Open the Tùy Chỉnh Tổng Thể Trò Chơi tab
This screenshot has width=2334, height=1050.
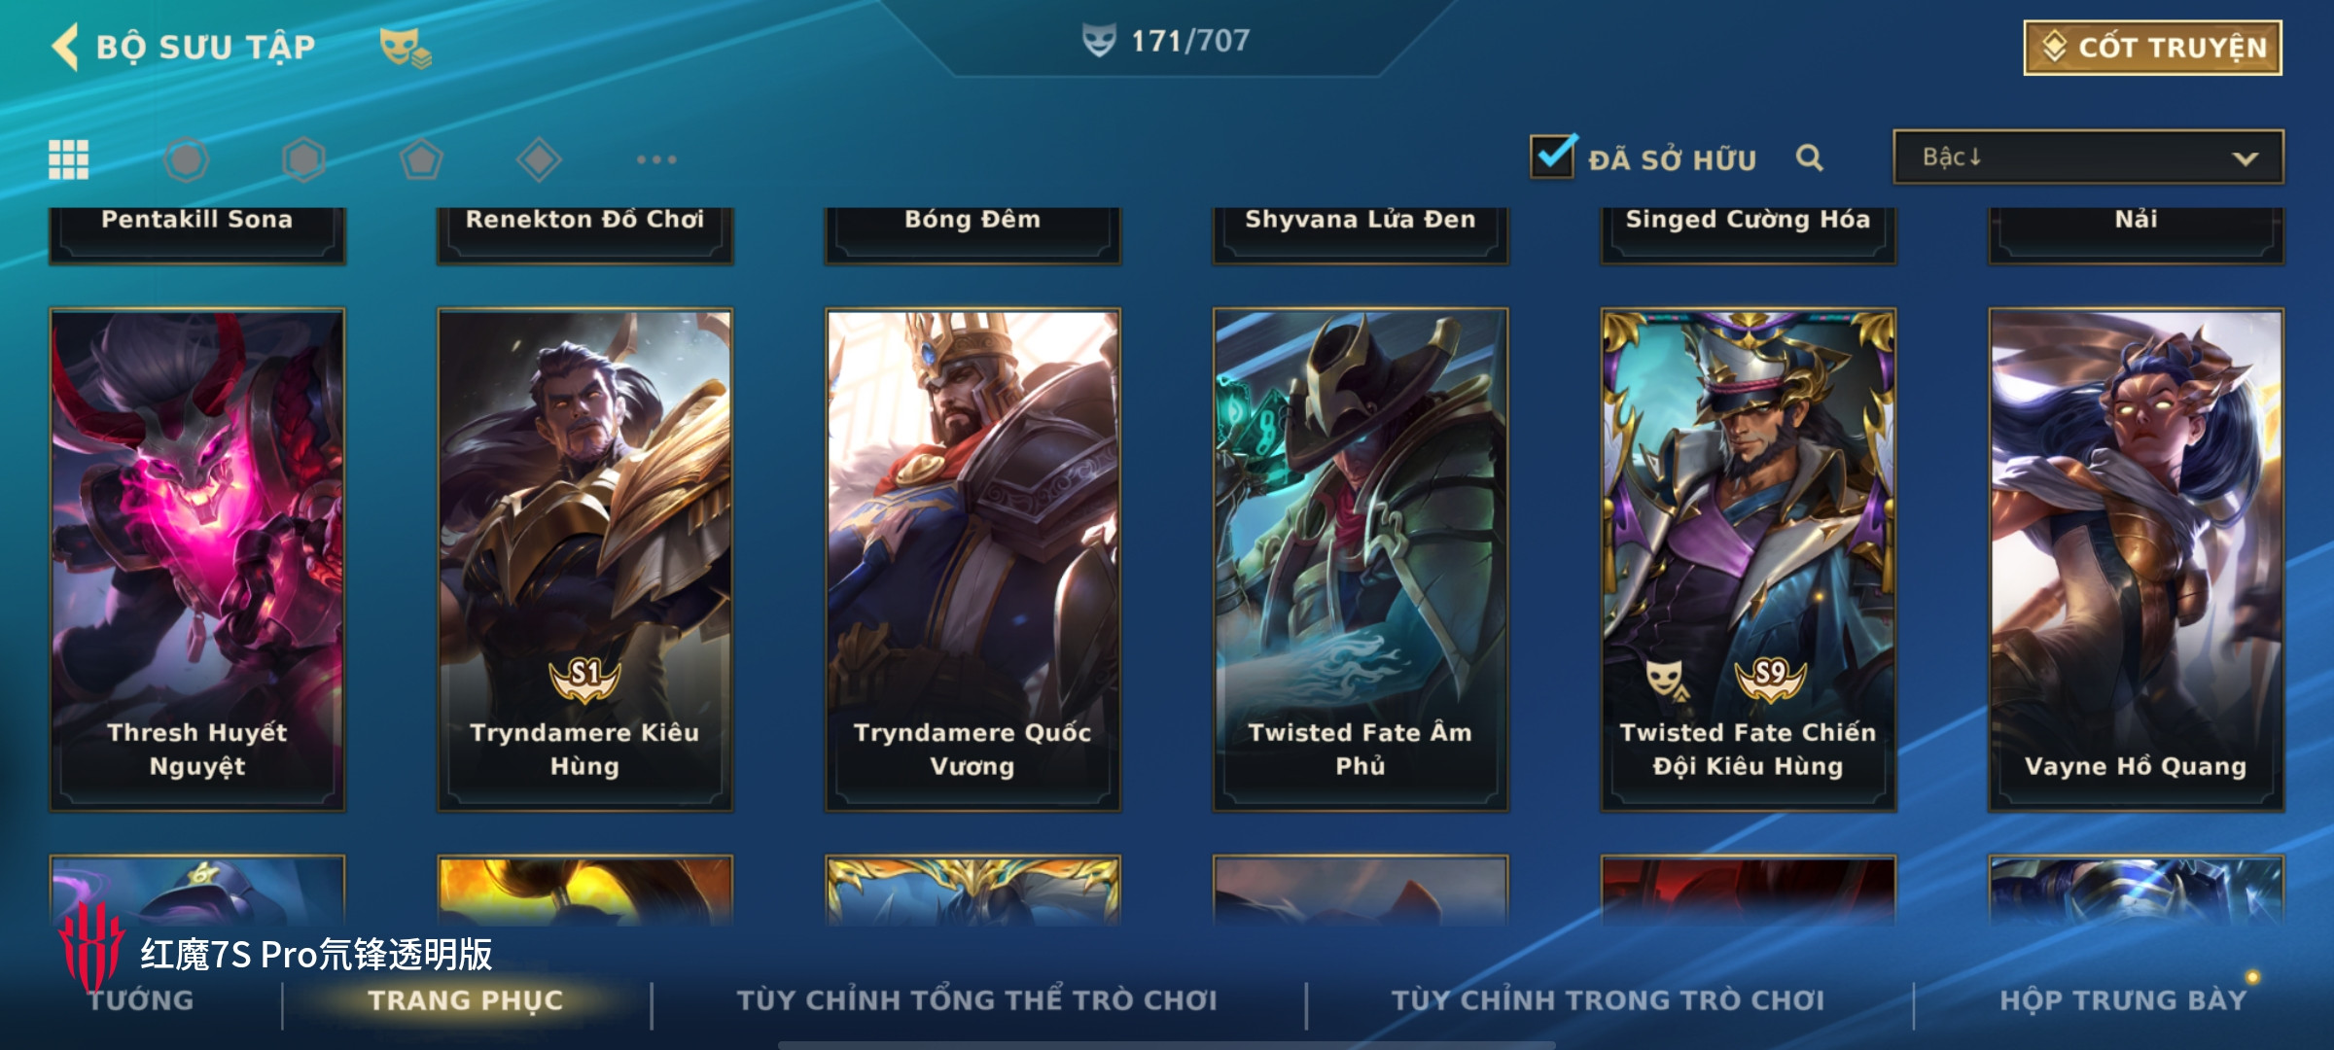pyautogui.click(x=977, y=1000)
